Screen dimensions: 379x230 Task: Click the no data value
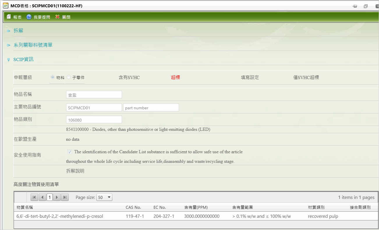(x=73, y=139)
